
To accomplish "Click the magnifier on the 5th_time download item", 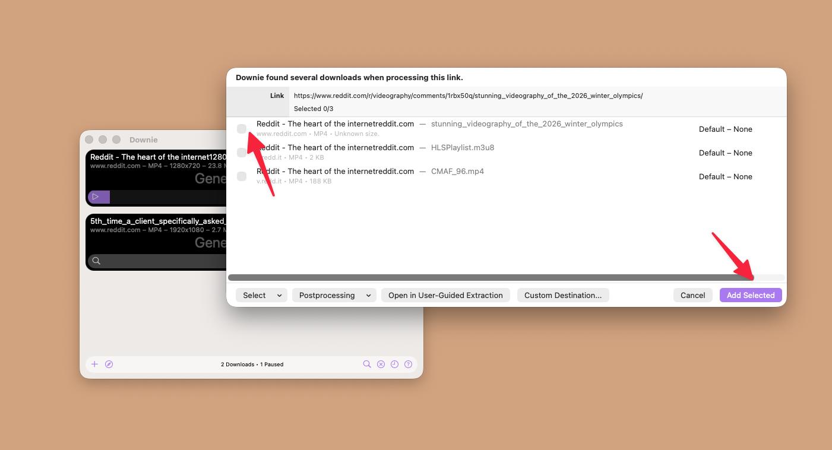I will click(96, 261).
